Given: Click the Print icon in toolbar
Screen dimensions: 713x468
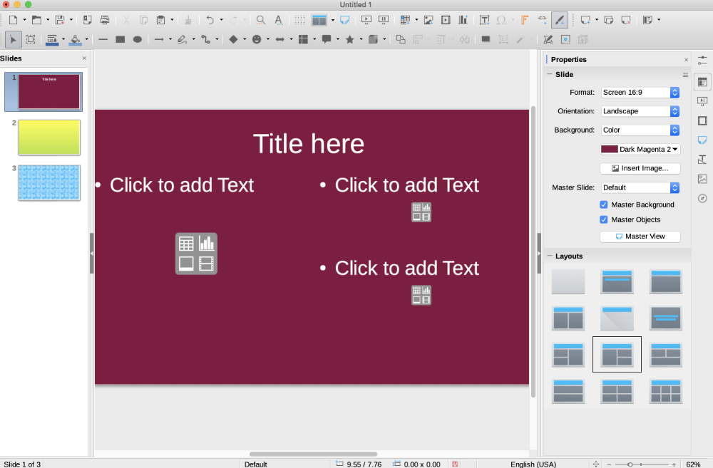Looking at the screenshot, I should pyautogui.click(x=105, y=20).
